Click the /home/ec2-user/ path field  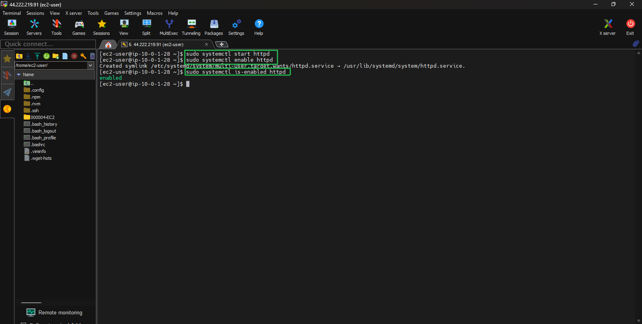51,65
